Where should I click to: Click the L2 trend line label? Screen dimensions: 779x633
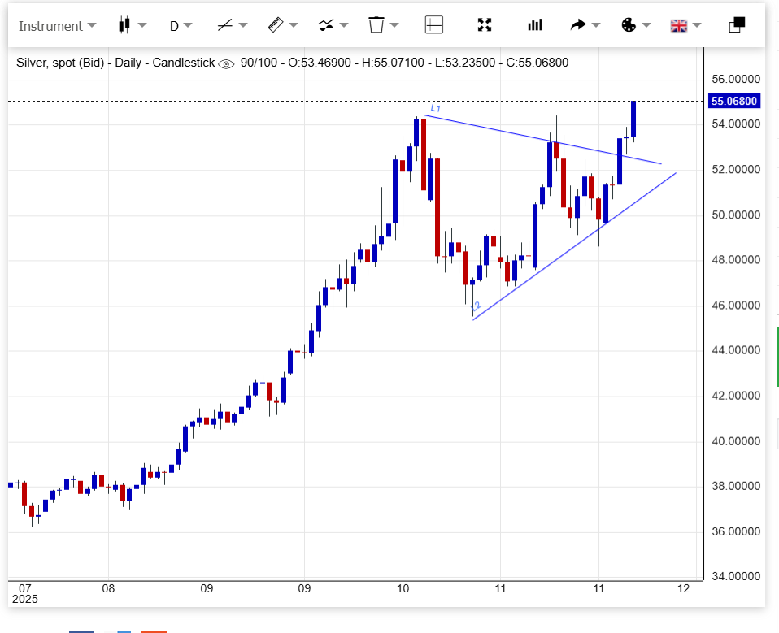[x=476, y=306]
